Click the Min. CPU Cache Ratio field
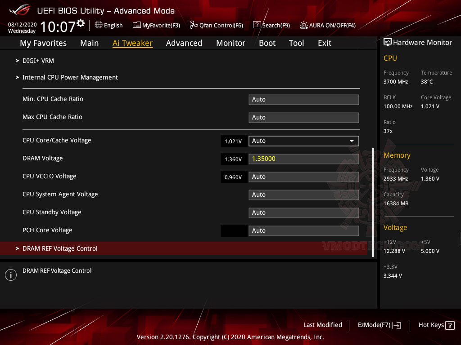 (304, 99)
